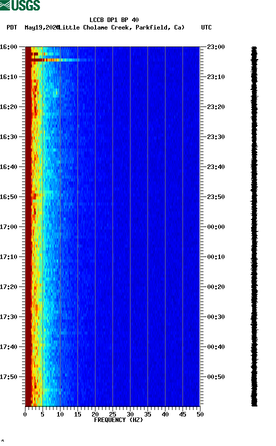Select the title text 'LCCB DP1 BP 40'
This screenshot has width=276, height=446.
(x=114, y=20)
